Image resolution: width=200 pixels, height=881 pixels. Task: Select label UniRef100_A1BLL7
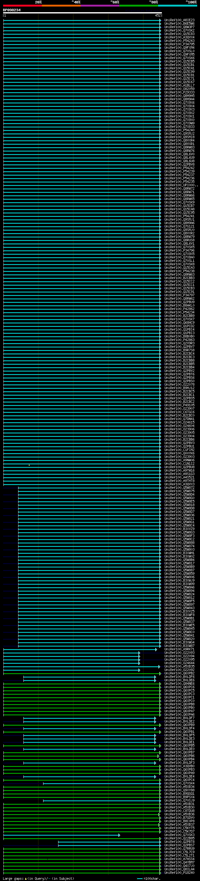[x=179, y=86]
